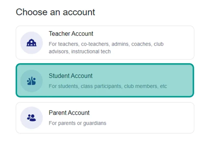This screenshot has width=212, height=142.
Task: Choose the account option for guardians
Action: [105, 118]
